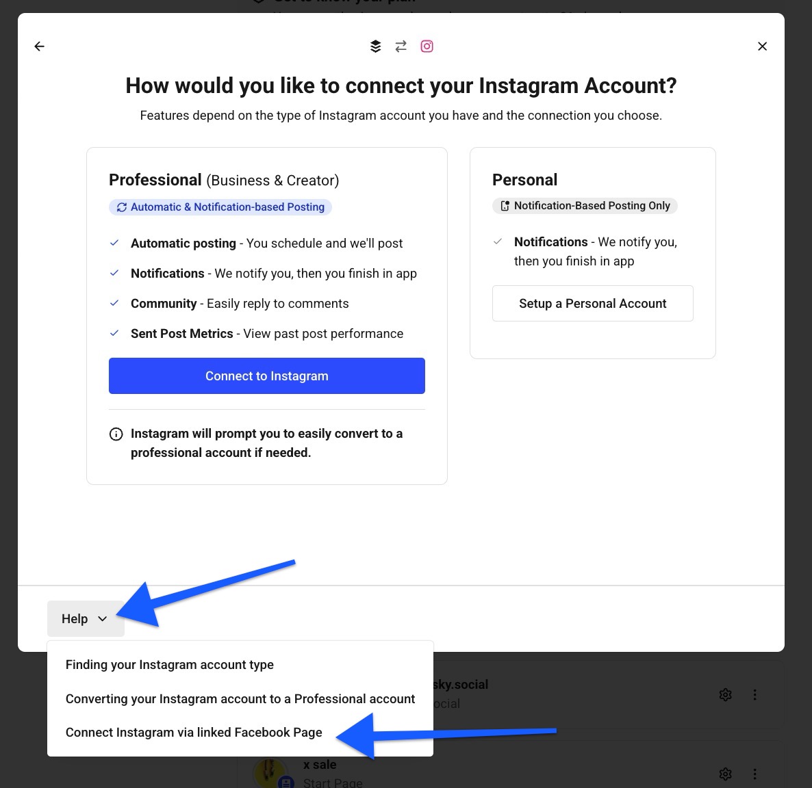Choose Connect Instagram via linked Facebook Page
The height and width of the screenshot is (788, 812).
194,732
